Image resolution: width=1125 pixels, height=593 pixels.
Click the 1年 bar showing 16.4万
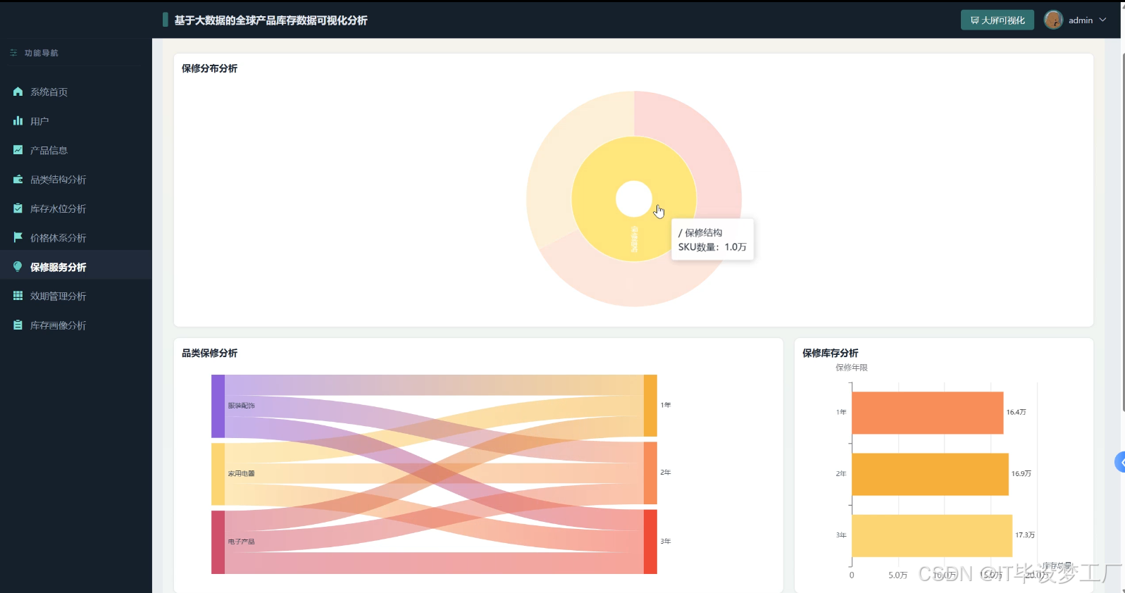[927, 413]
